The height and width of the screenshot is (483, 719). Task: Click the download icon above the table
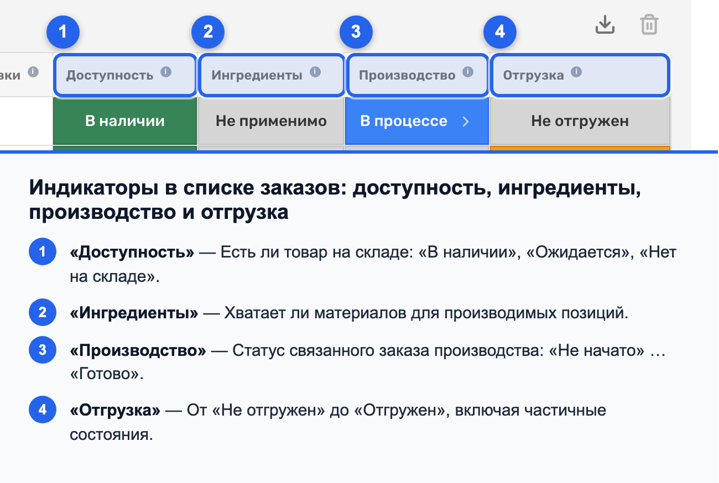point(605,25)
